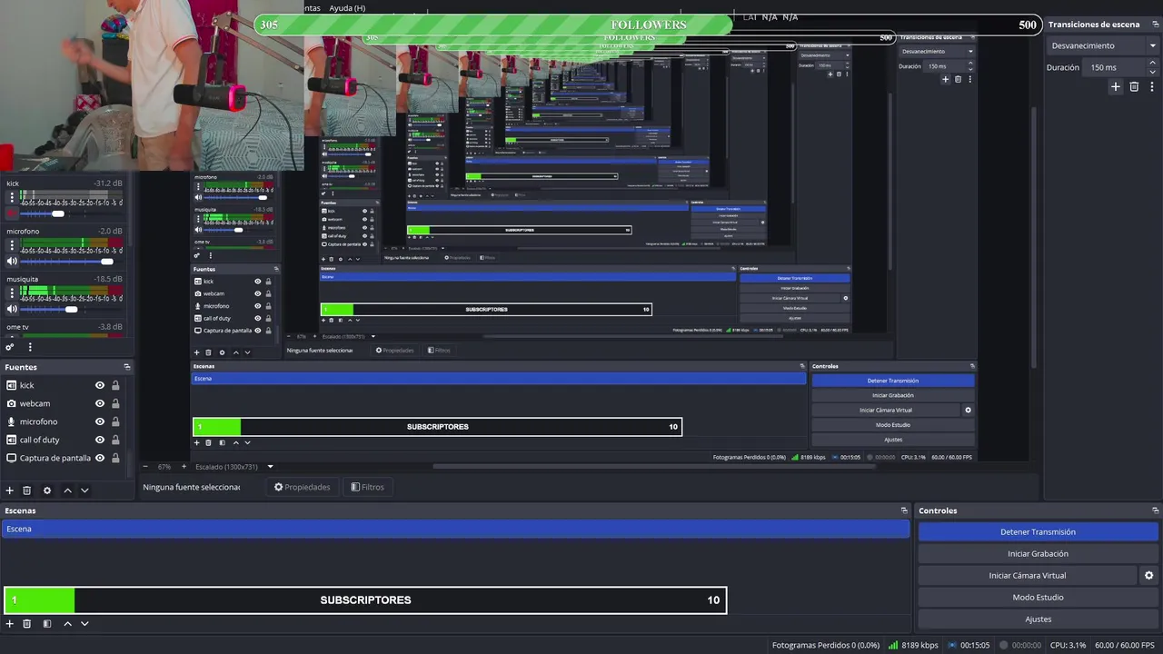
Task: Open musiquita channel options dots in main mixer
Action: 12,293
